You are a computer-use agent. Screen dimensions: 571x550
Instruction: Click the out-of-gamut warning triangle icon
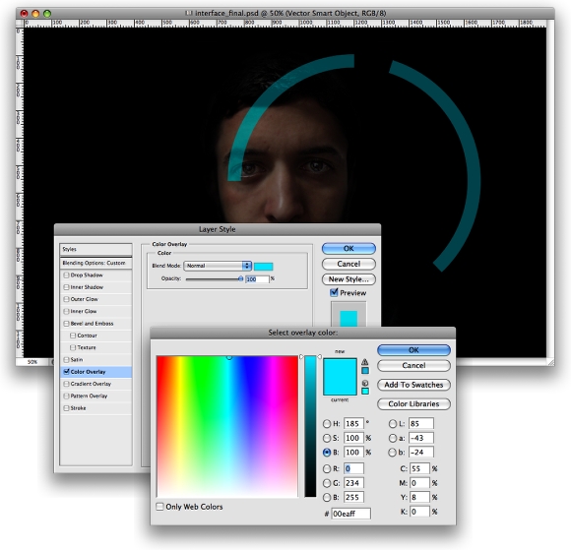coord(364,362)
